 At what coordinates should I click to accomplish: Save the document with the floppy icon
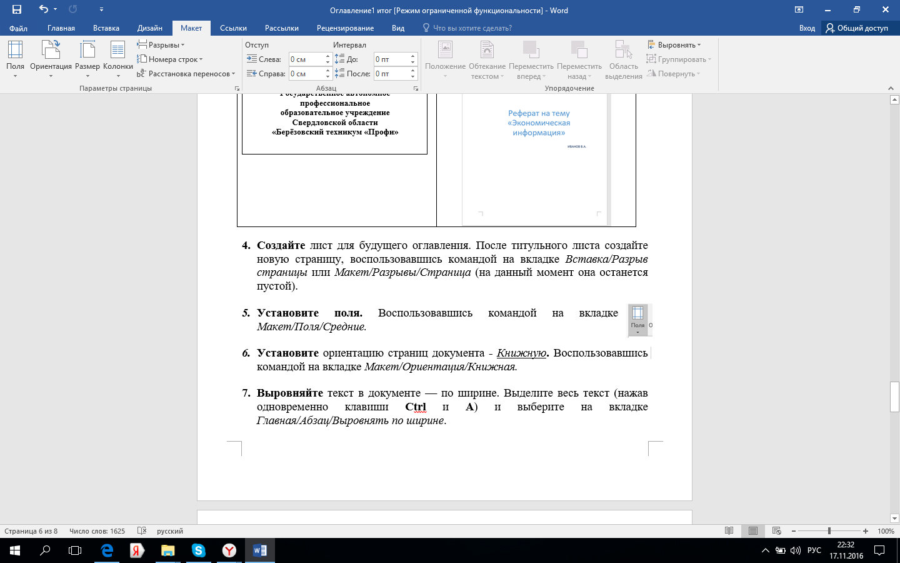[17, 9]
